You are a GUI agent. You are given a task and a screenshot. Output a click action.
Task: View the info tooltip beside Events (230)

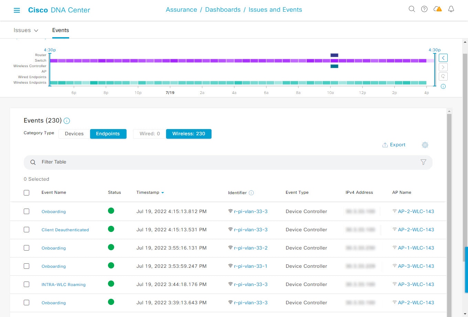[x=67, y=121]
